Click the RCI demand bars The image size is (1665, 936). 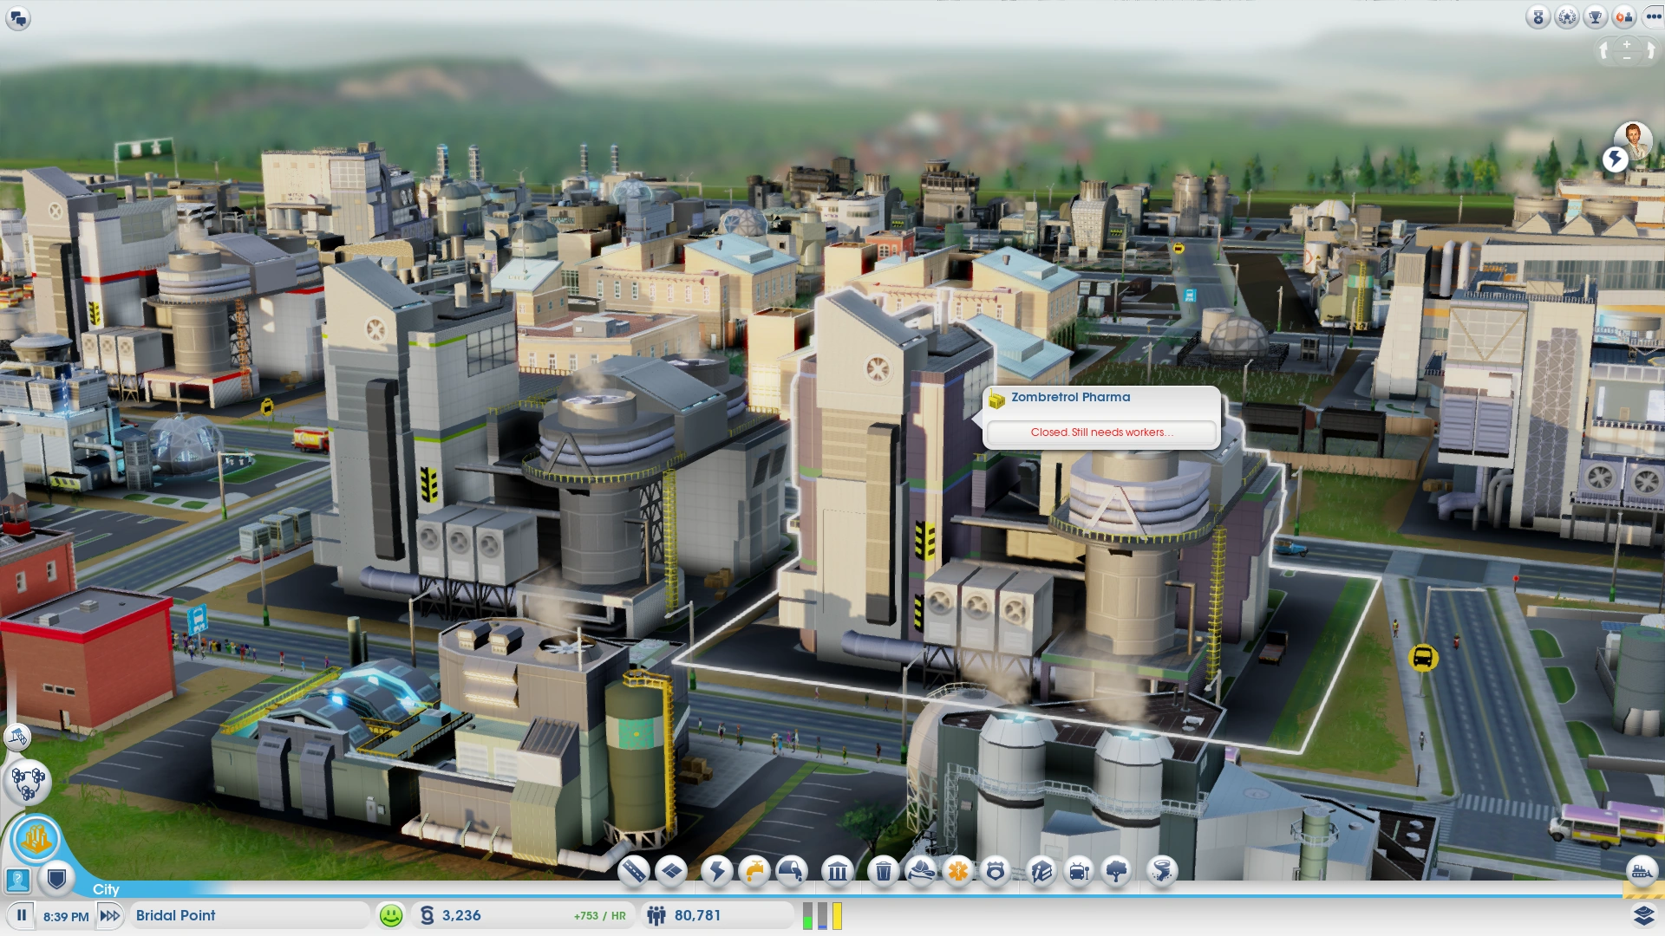(x=822, y=915)
